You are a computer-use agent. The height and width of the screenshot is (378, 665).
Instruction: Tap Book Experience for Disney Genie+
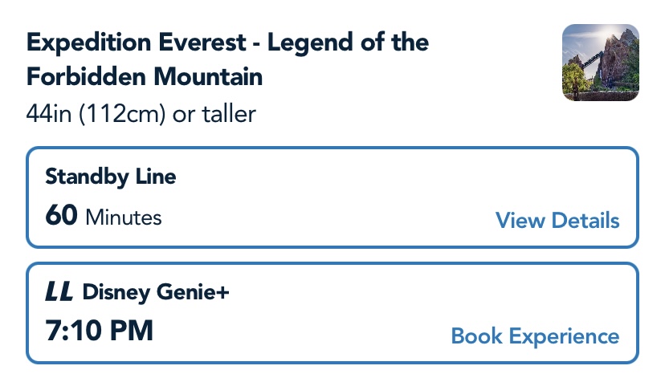point(535,336)
